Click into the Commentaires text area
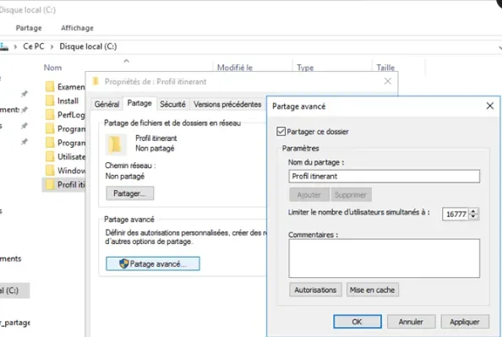Image resolution: width=502 pixels, height=337 pixels. 384,258
